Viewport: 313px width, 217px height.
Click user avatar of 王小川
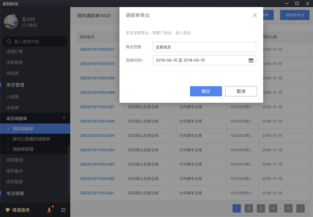pos(11,22)
